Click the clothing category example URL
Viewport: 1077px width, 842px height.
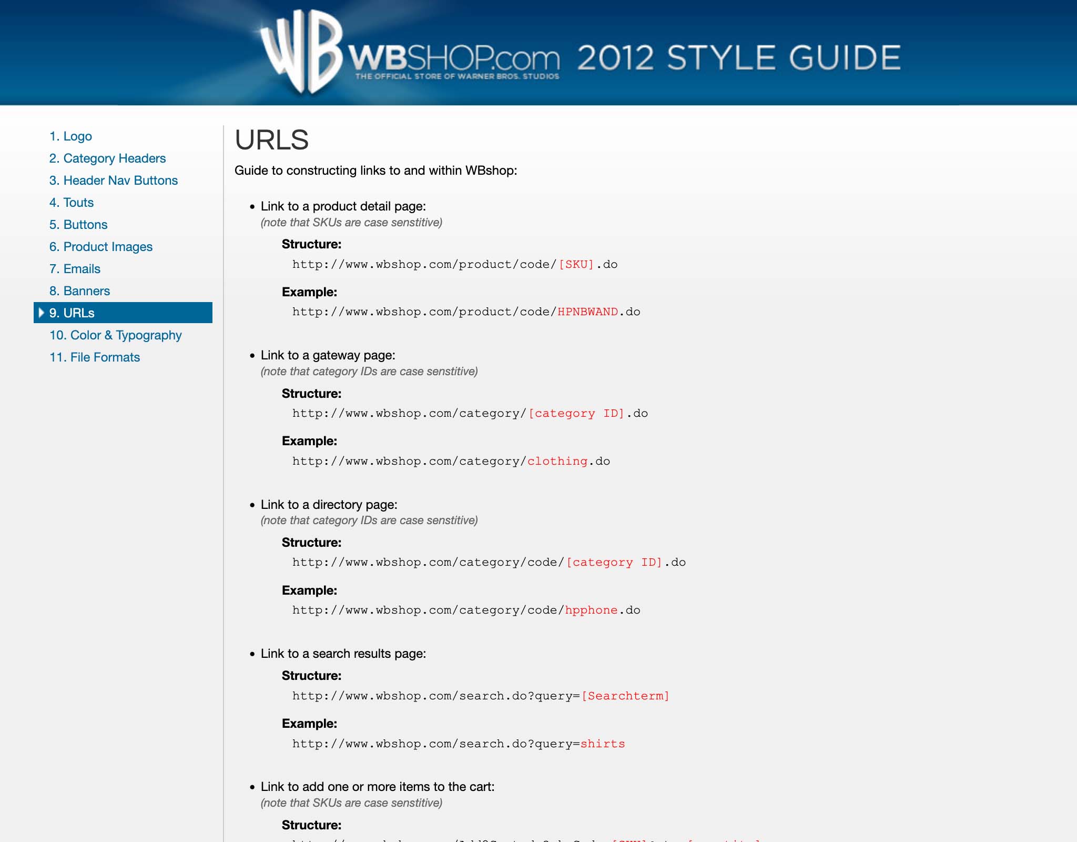pos(451,462)
